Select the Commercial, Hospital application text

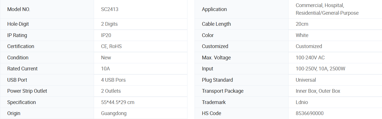[x=320, y=5]
